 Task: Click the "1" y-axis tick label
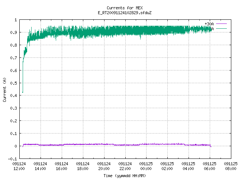[16, 20]
